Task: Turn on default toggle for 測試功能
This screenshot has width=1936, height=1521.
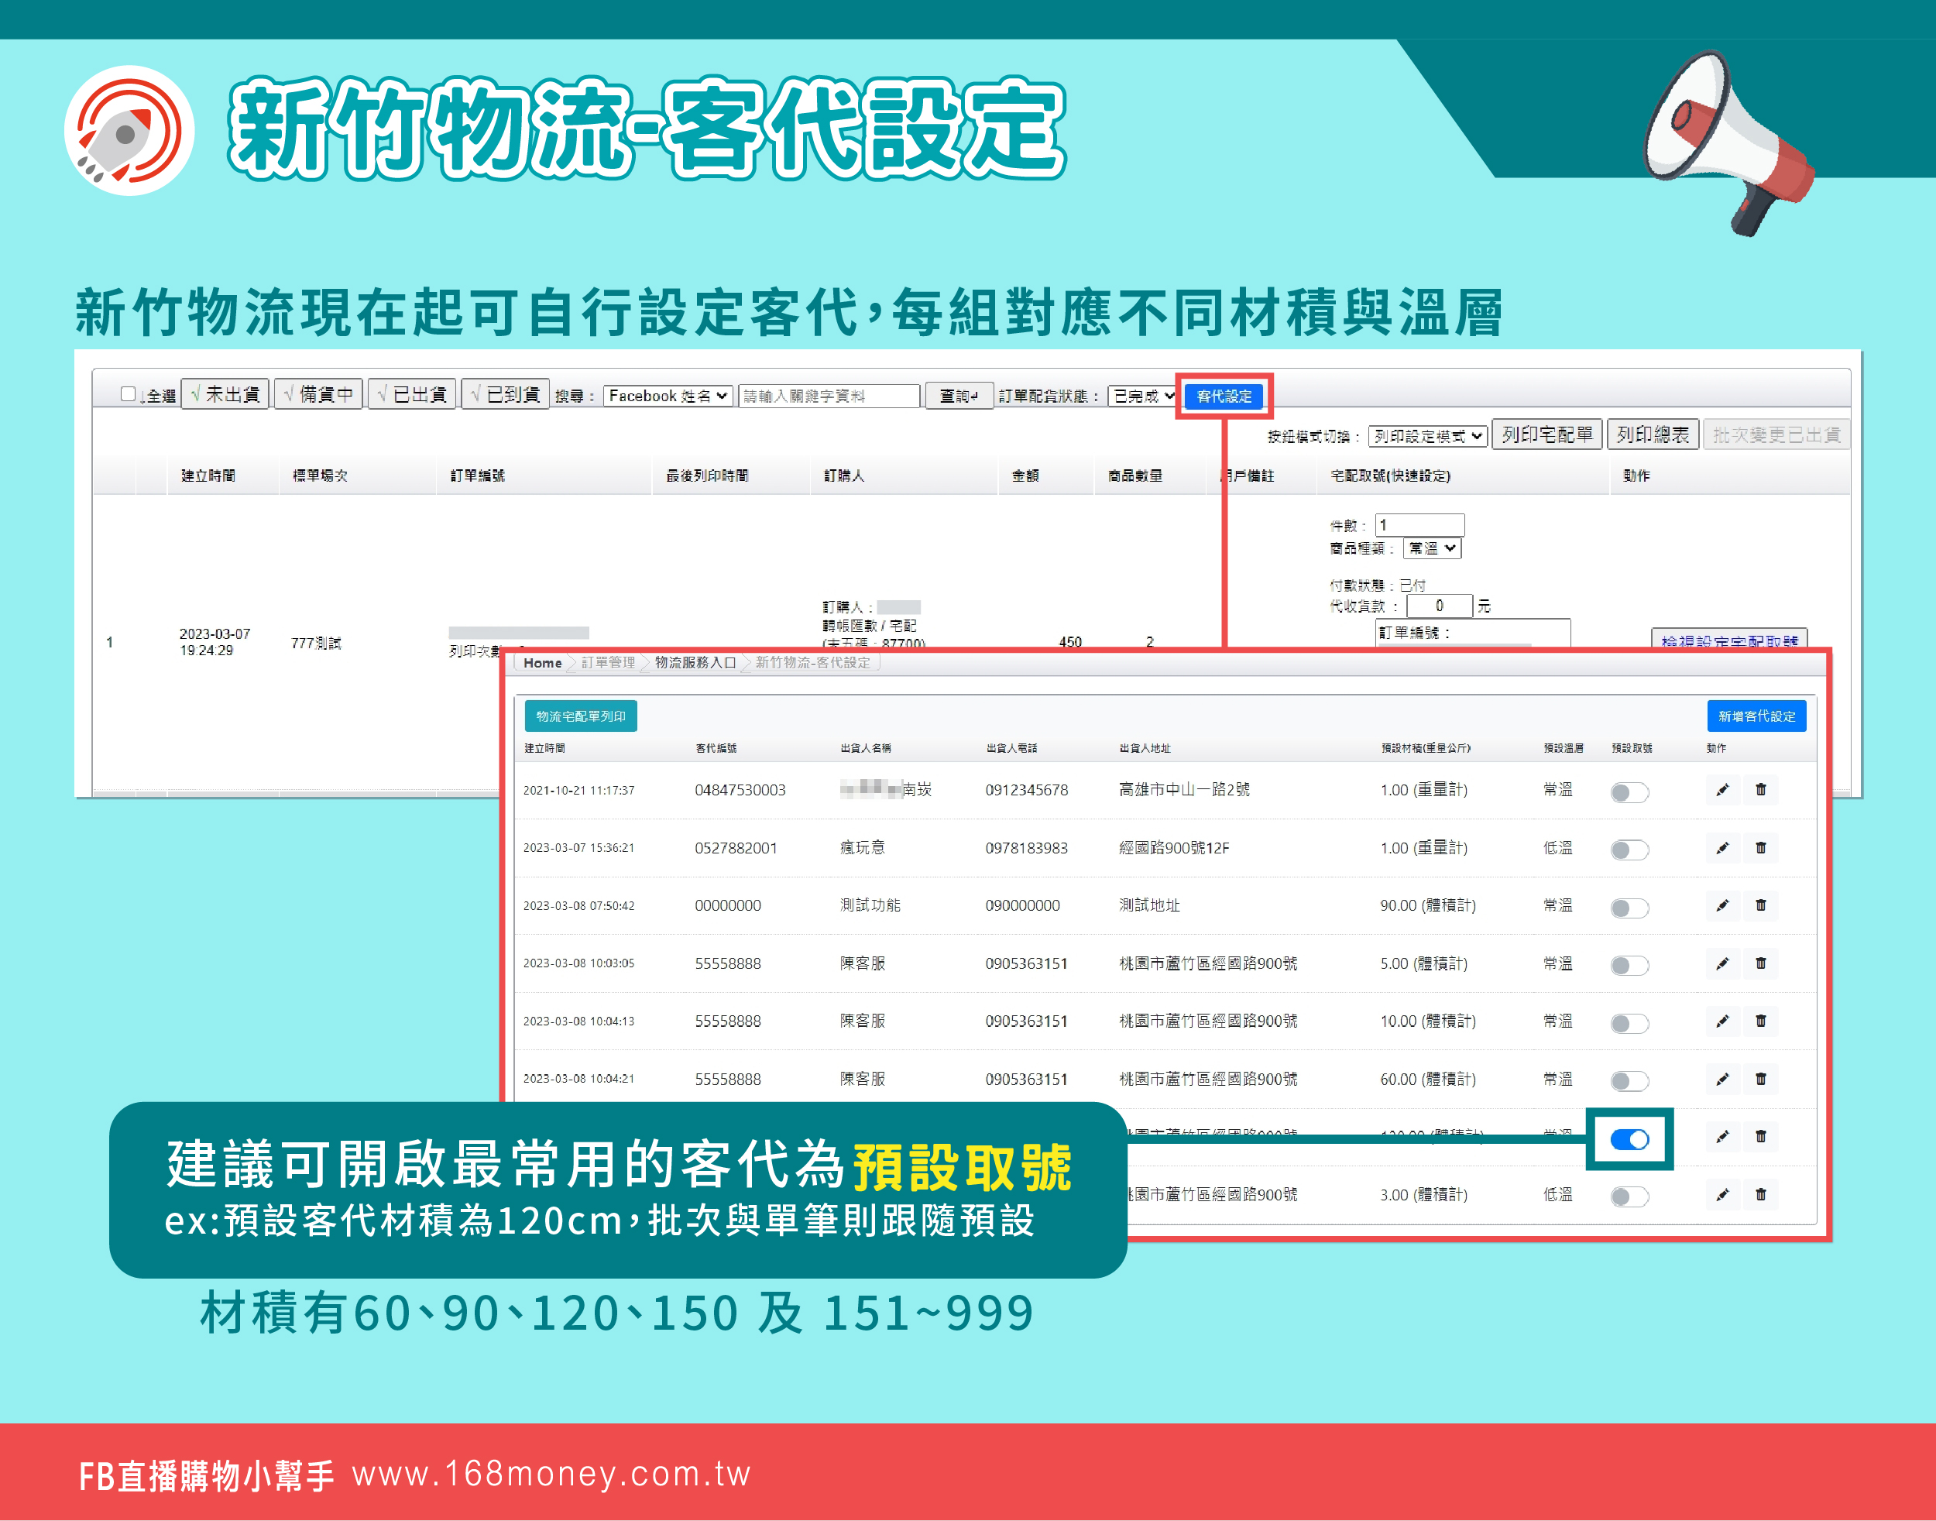Action: point(1629,908)
